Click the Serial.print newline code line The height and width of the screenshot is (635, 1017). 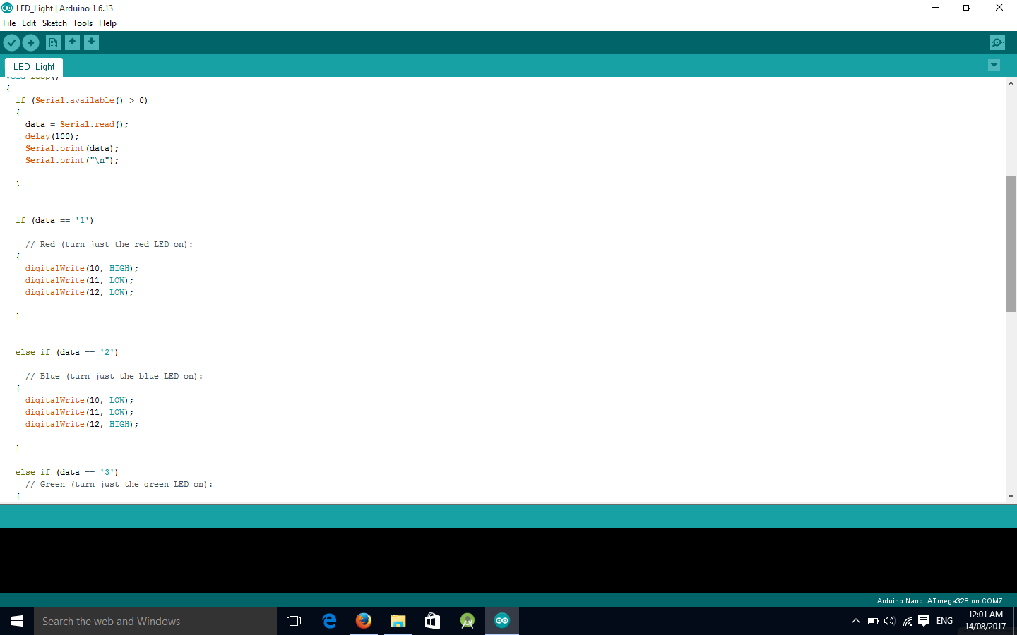coord(72,160)
